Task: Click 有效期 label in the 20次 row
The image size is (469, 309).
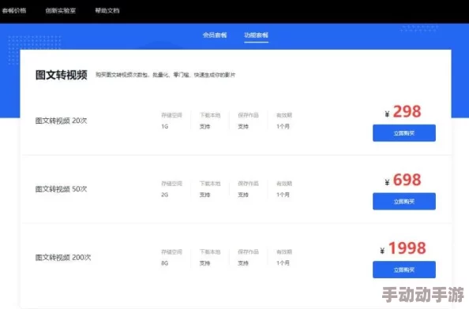Action: click(284, 115)
